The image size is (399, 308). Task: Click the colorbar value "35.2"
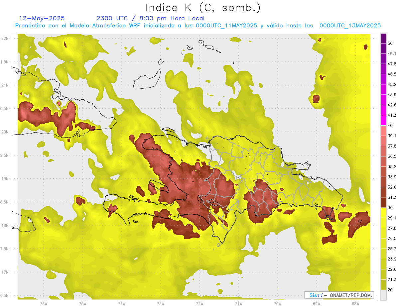coord(392,166)
